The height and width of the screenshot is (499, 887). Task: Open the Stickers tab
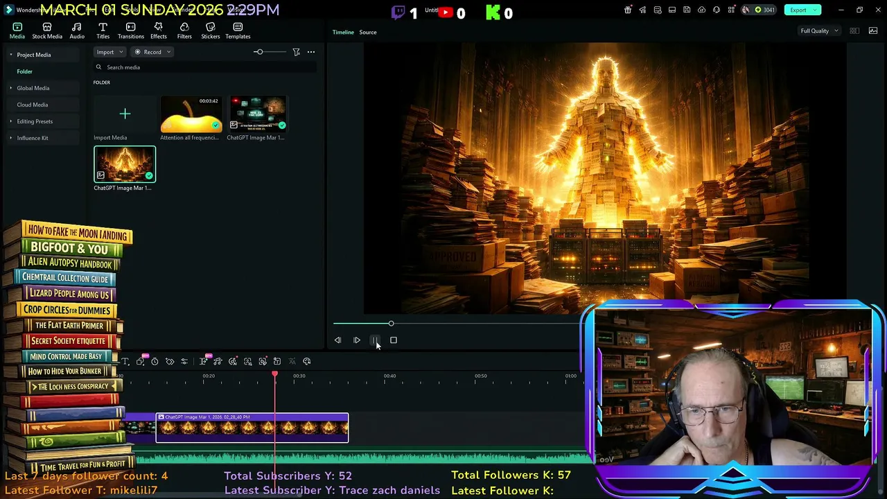tap(211, 30)
